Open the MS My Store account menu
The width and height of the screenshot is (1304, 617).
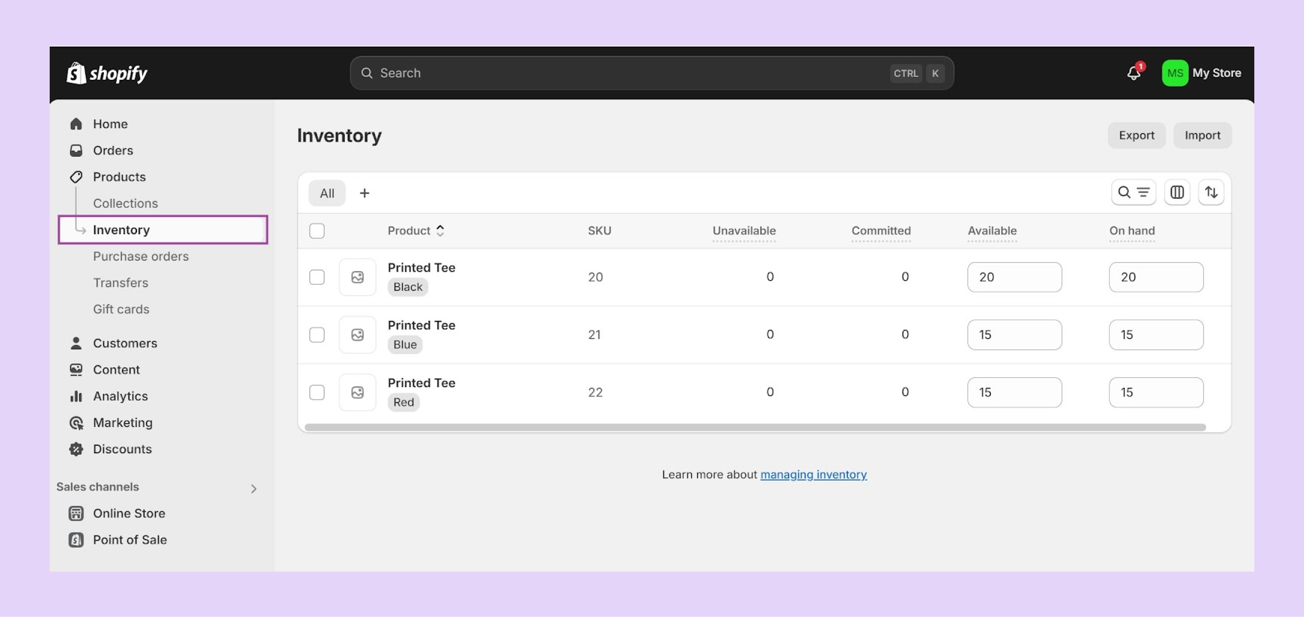(1201, 73)
